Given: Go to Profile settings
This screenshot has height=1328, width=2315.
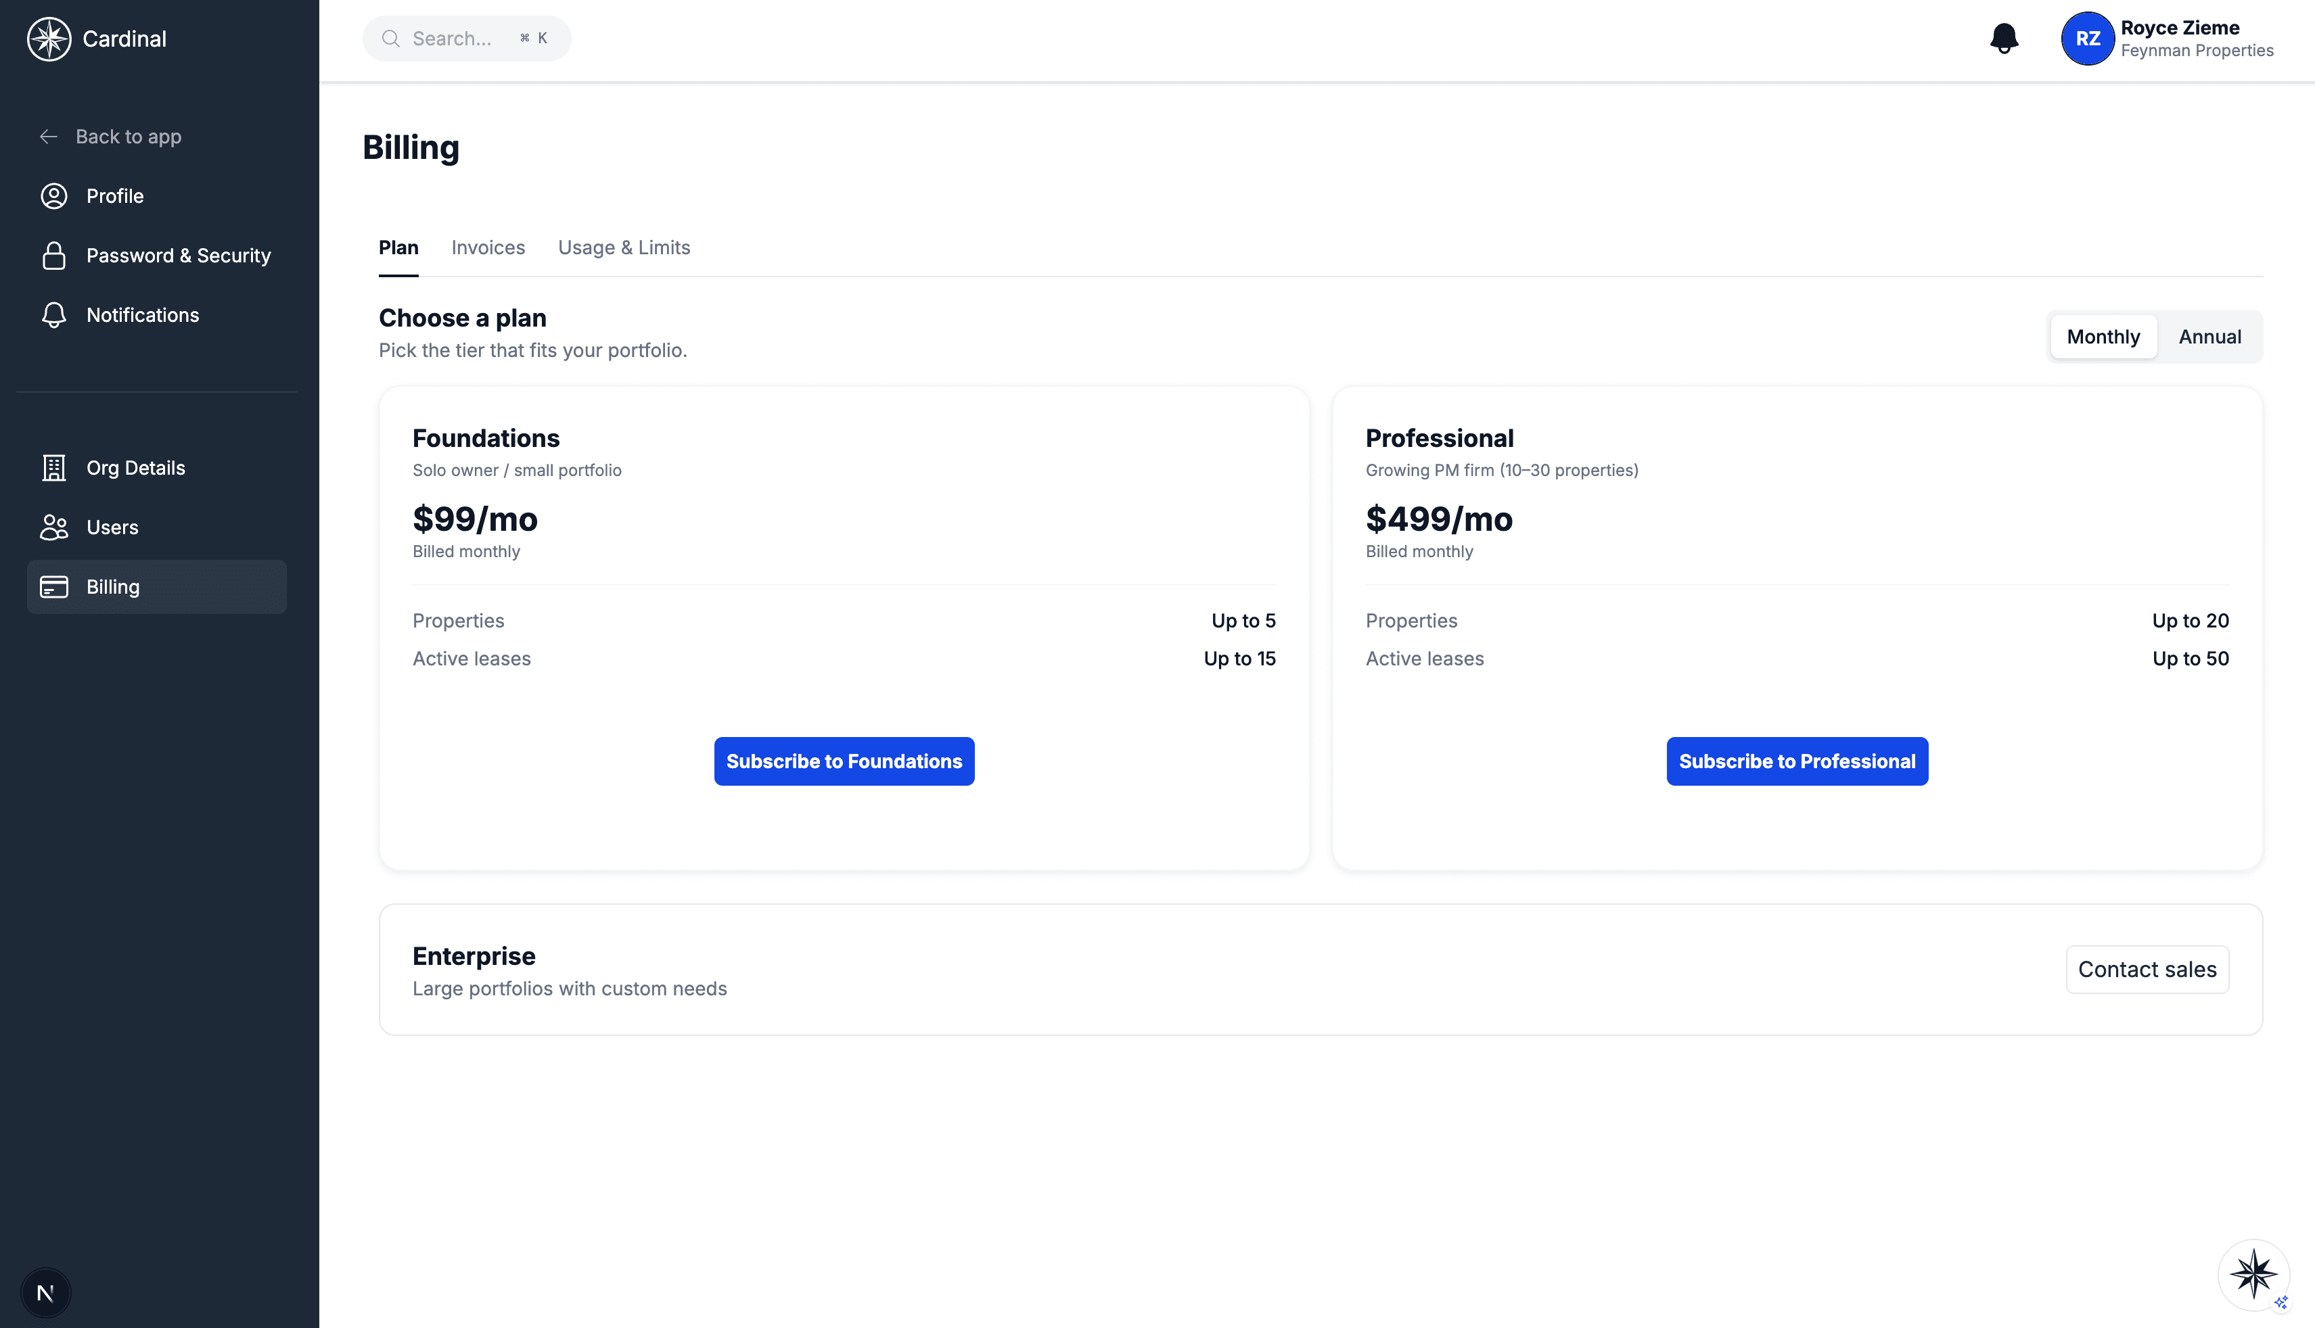Looking at the screenshot, I should (x=157, y=196).
